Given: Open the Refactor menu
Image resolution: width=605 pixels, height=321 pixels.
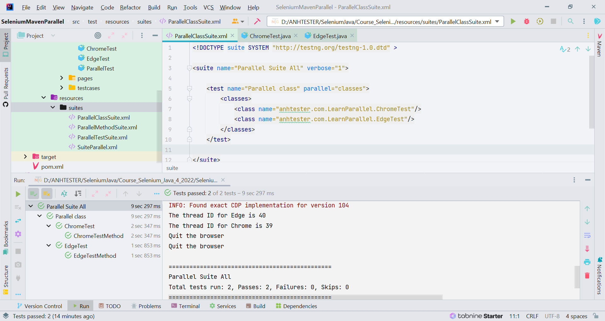Looking at the screenshot, I should click(130, 7).
